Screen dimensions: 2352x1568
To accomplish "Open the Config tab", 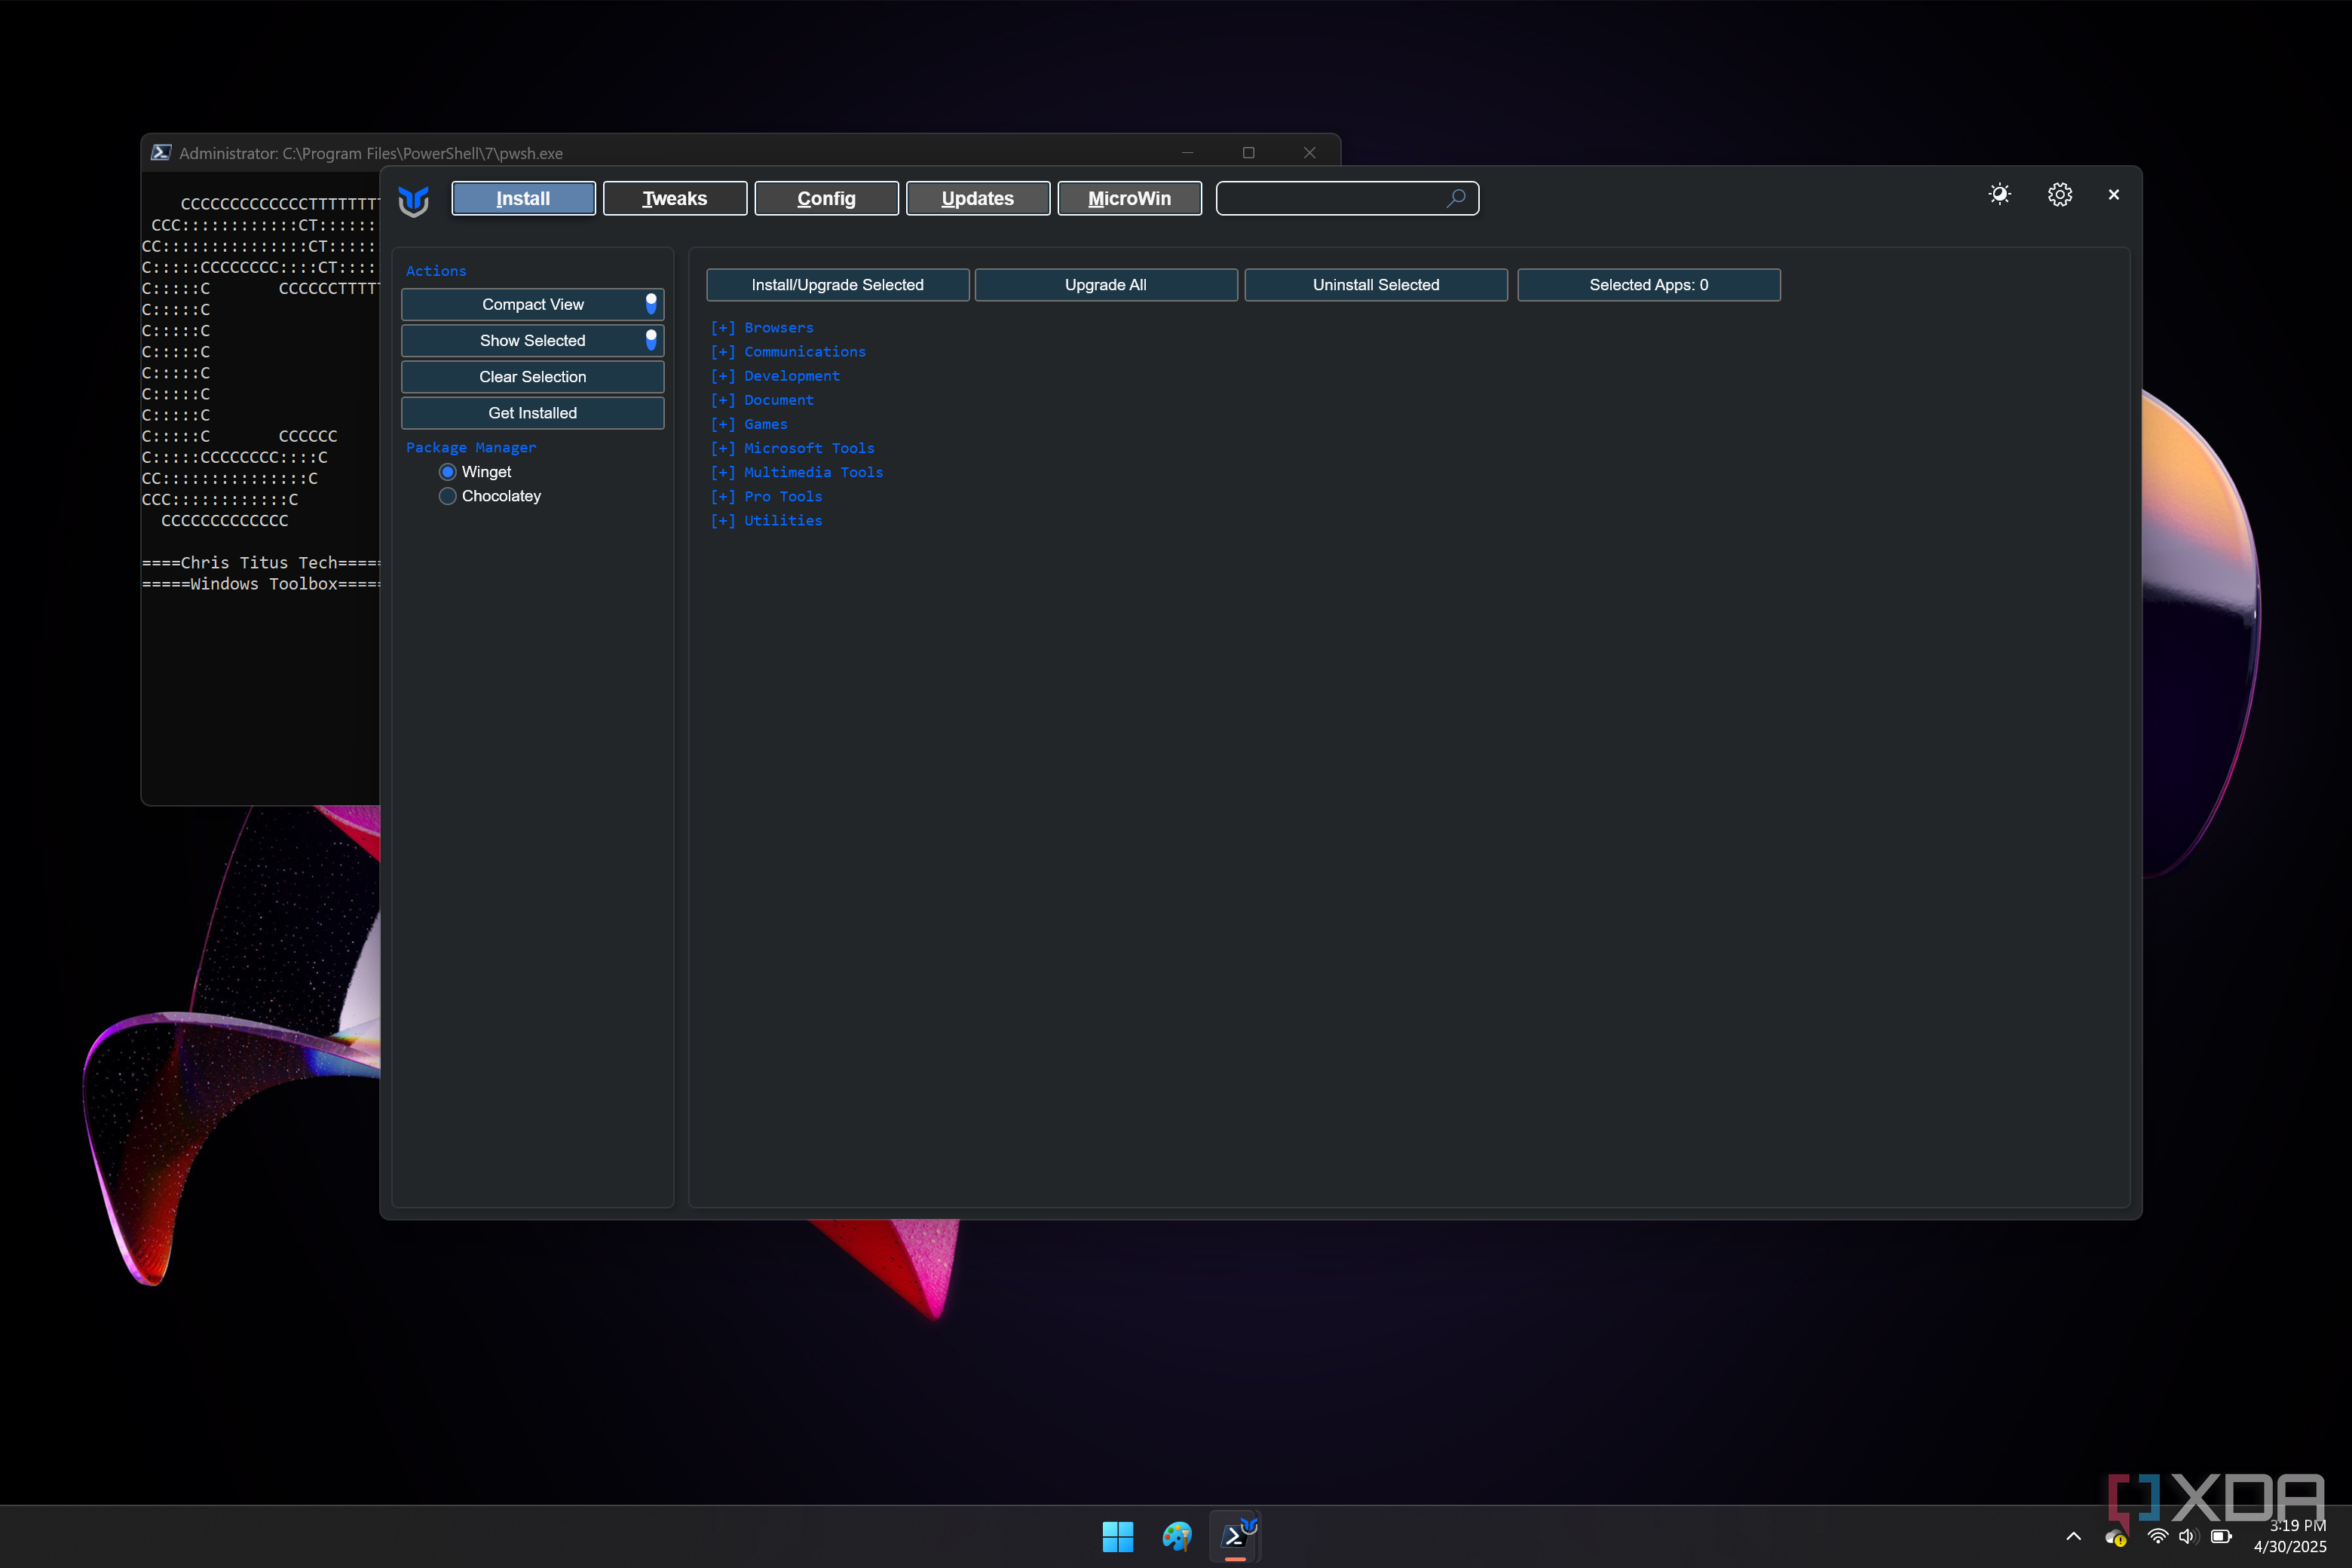I will (826, 198).
